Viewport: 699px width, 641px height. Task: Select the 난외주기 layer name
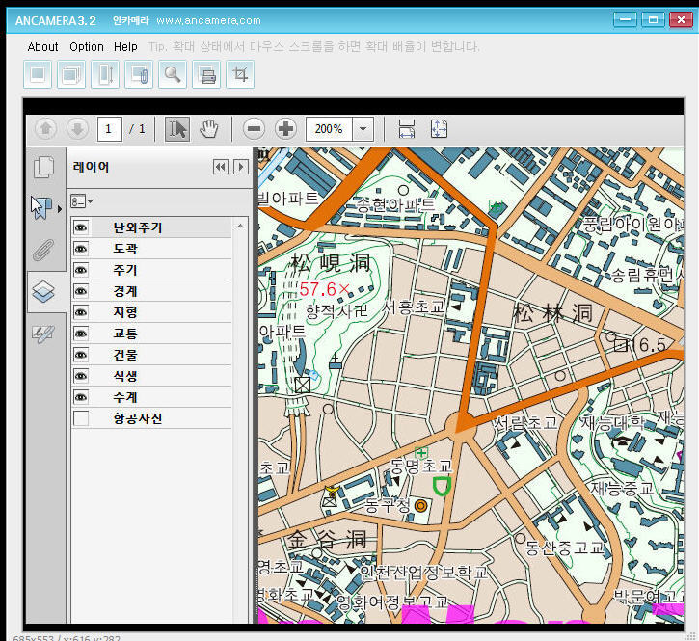pos(137,227)
